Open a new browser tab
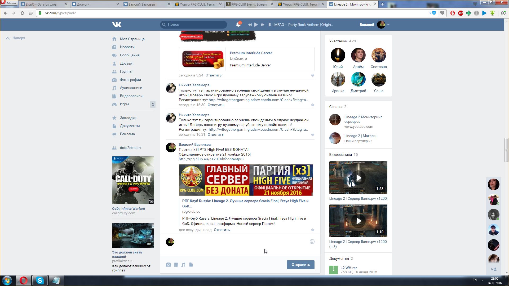The height and width of the screenshot is (286, 509). pos(382,4)
